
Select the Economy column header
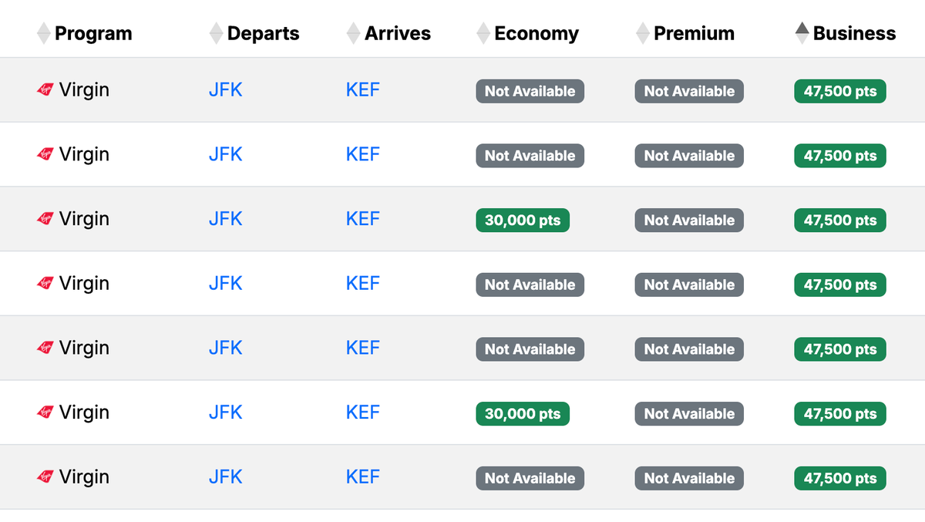pos(535,32)
